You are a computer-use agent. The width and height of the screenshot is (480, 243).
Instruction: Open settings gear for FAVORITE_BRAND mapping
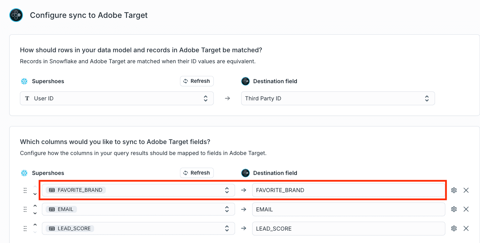point(454,190)
